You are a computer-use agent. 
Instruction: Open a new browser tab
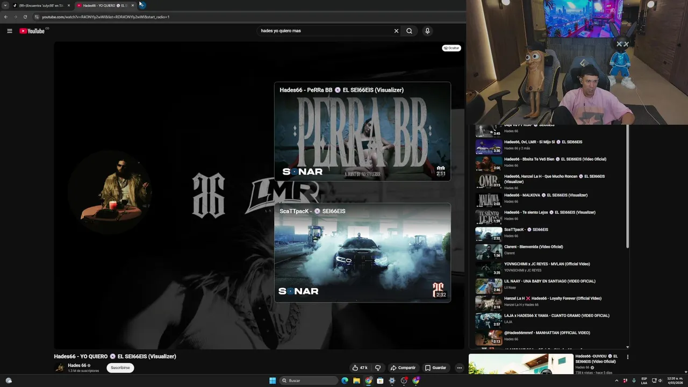click(x=142, y=5)
